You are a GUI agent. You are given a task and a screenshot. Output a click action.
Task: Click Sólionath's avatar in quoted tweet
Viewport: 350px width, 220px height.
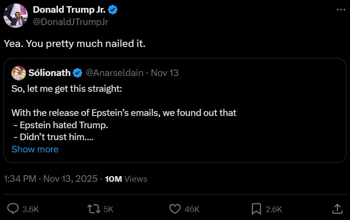pos(18,72)
